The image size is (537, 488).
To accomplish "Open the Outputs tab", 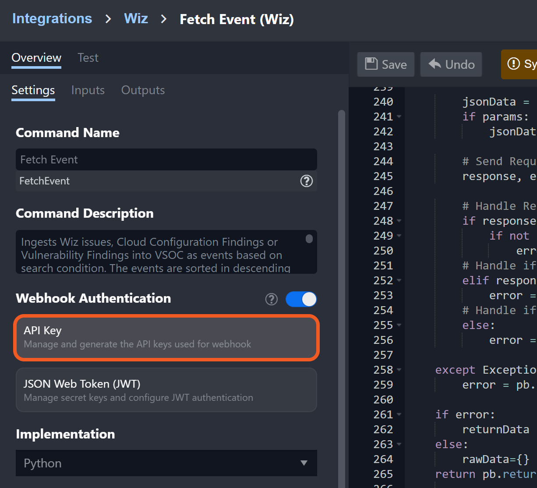I will pos(143,90).
